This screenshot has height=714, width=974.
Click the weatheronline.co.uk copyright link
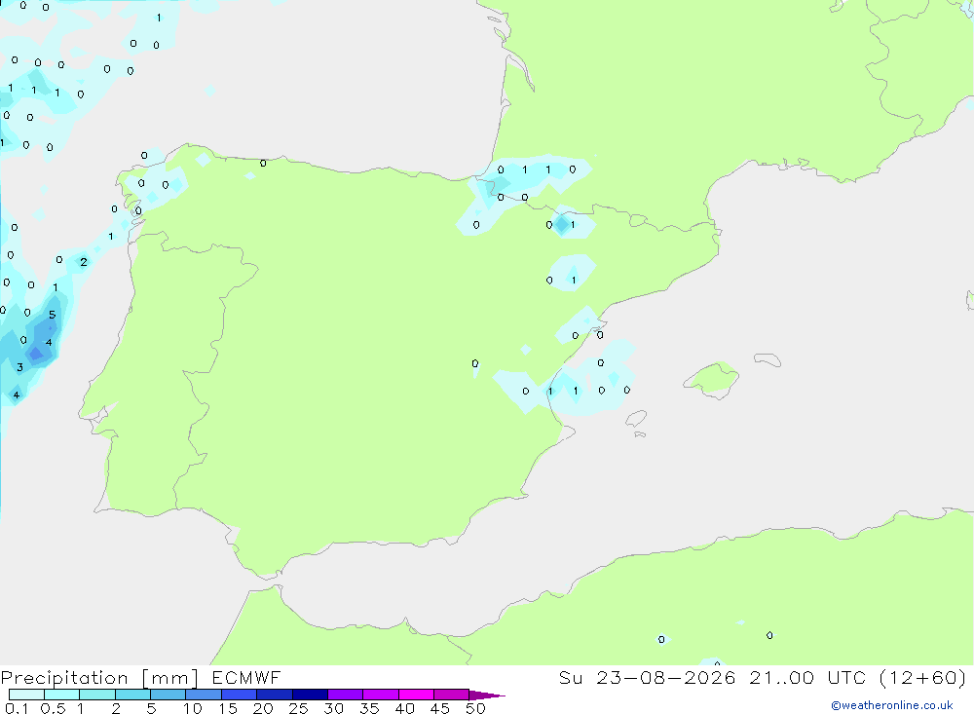point(892,705)
